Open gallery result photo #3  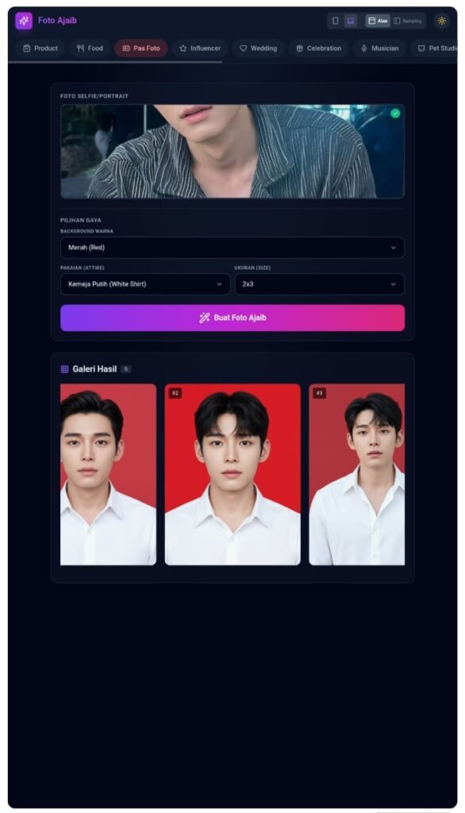356,475
